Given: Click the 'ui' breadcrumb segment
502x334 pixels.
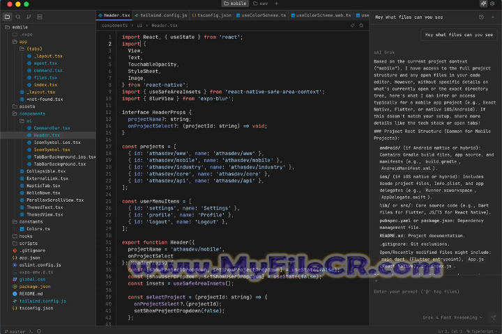Looking at the screenshot, I should point(139,26).
